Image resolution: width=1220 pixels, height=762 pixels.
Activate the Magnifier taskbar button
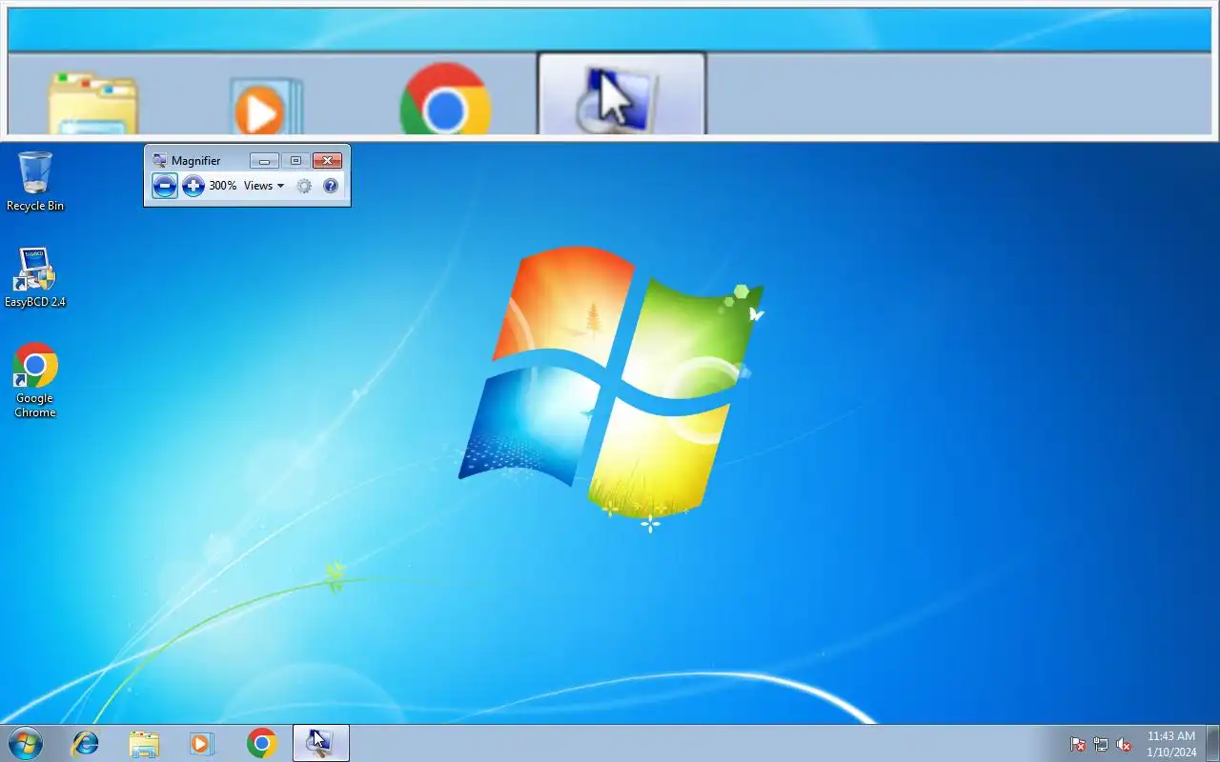pyautogui.click(x=320, y=743)
